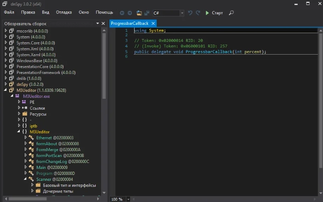Click the Ресурсы folder icon
This screenshot has height=202, width=323.
click(x=25, y=114)
